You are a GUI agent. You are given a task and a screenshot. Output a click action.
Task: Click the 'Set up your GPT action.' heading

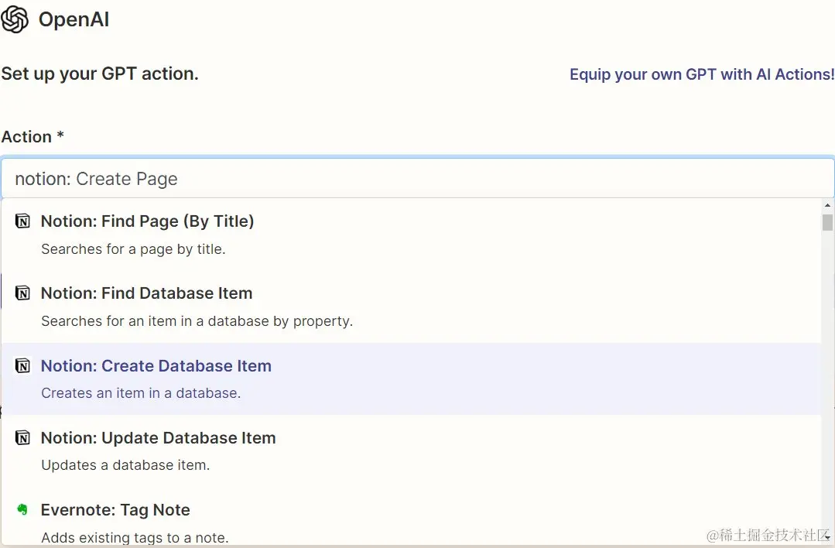click(x=100, y=74)
